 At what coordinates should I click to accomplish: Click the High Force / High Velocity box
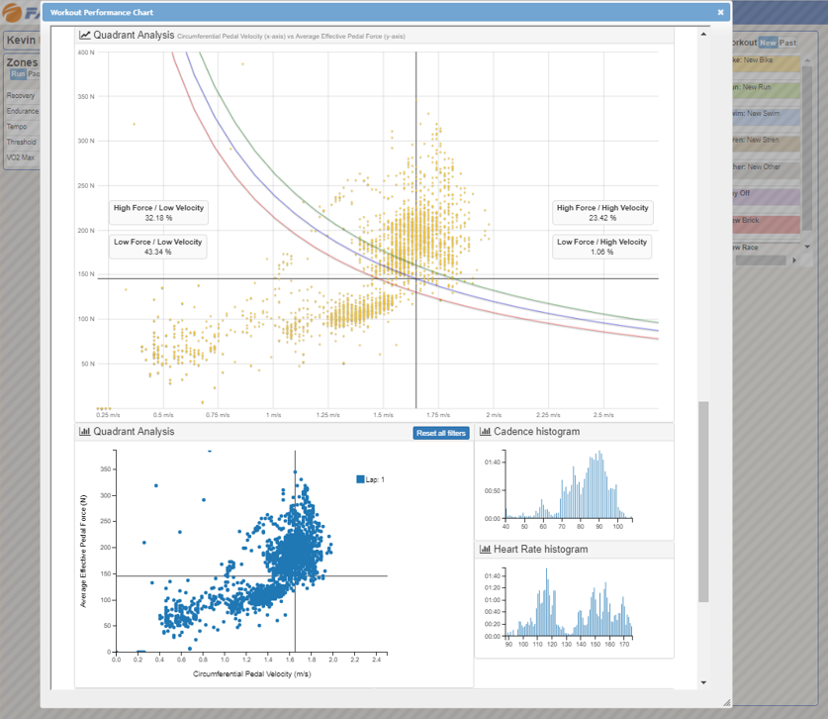(x=602, y=213)
